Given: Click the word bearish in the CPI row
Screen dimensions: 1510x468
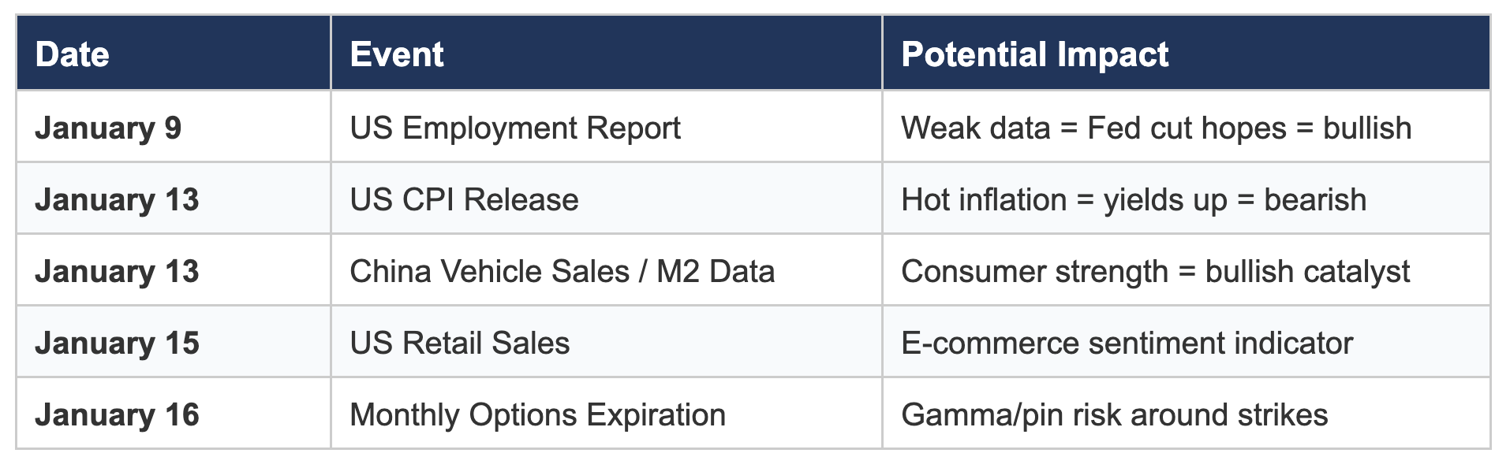Looking at the screenshot, I should point(1315,199).
